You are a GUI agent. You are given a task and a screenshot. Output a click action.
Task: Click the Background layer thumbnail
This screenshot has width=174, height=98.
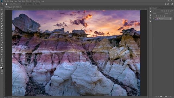pyautogui.click(x=157, y=19)
